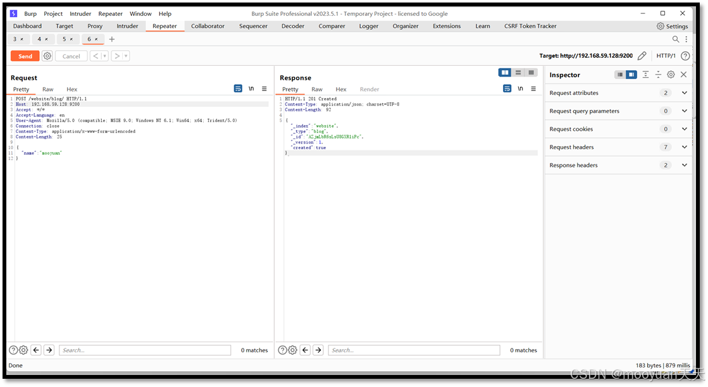Switch Response view to Hex
The width and height of the screenshot is (708, 387).
pyautogui.click(x=341, y=89)
